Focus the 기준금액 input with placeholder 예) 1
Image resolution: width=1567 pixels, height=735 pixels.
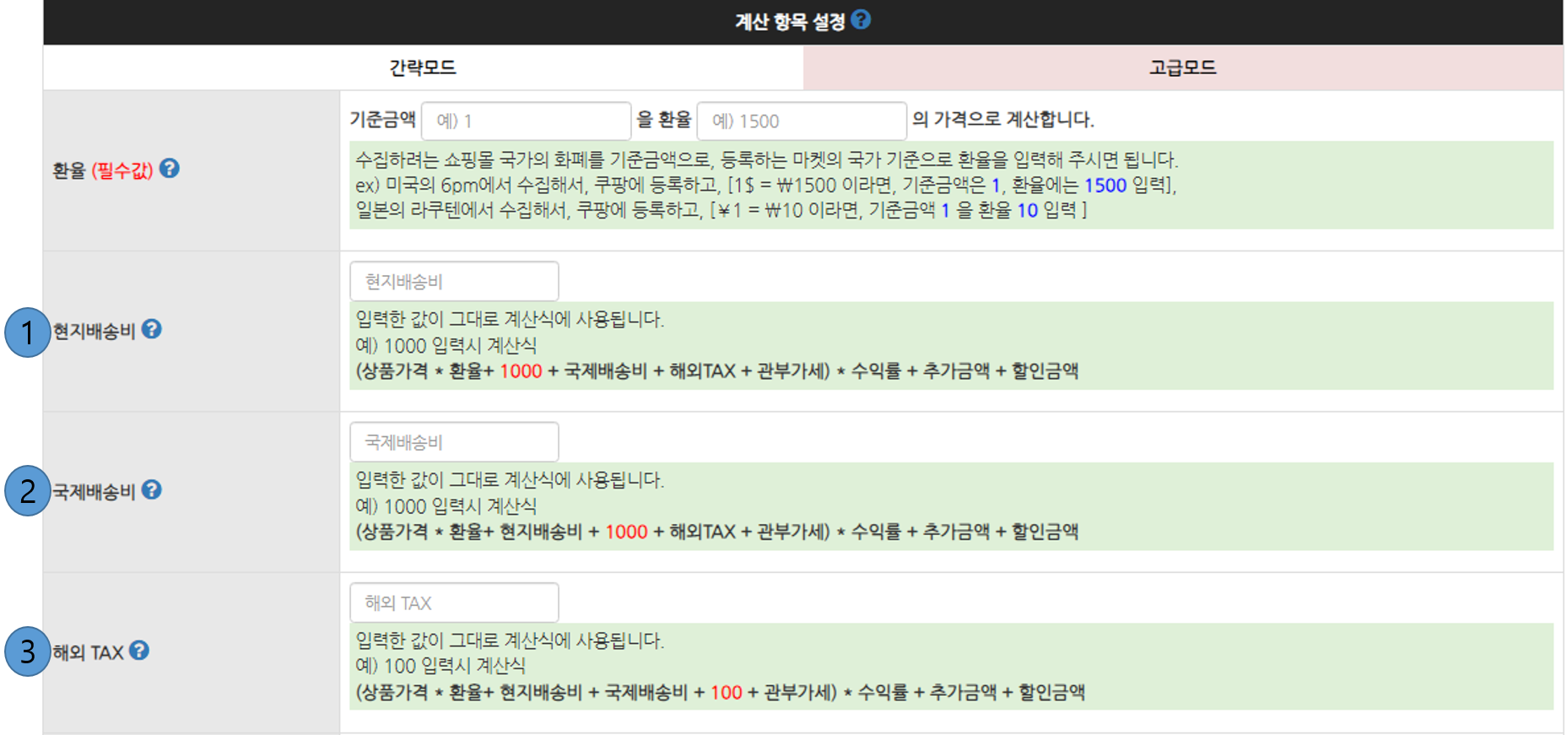(526, 121)
